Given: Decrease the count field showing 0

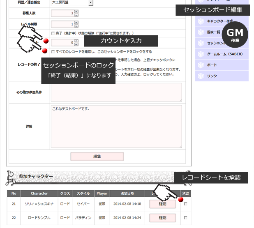Looking at the screenshot, I should pyautogui.click(x=76, y=44).
